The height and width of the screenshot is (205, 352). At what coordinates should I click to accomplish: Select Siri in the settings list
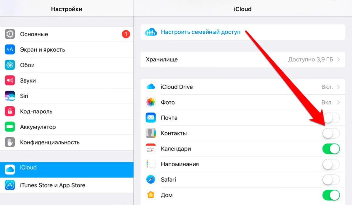coord(67,96)
